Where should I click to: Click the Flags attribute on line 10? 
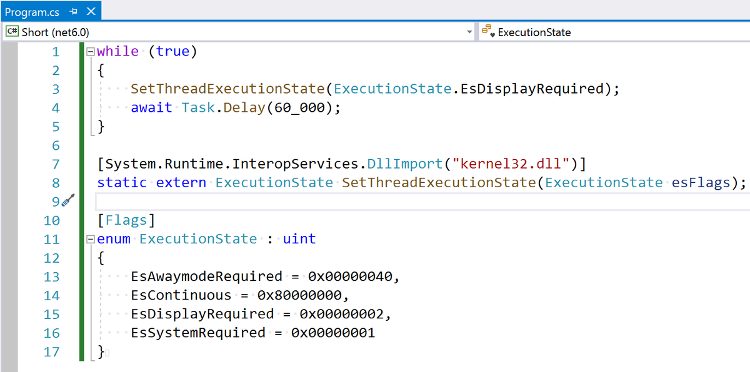(126, 220)
